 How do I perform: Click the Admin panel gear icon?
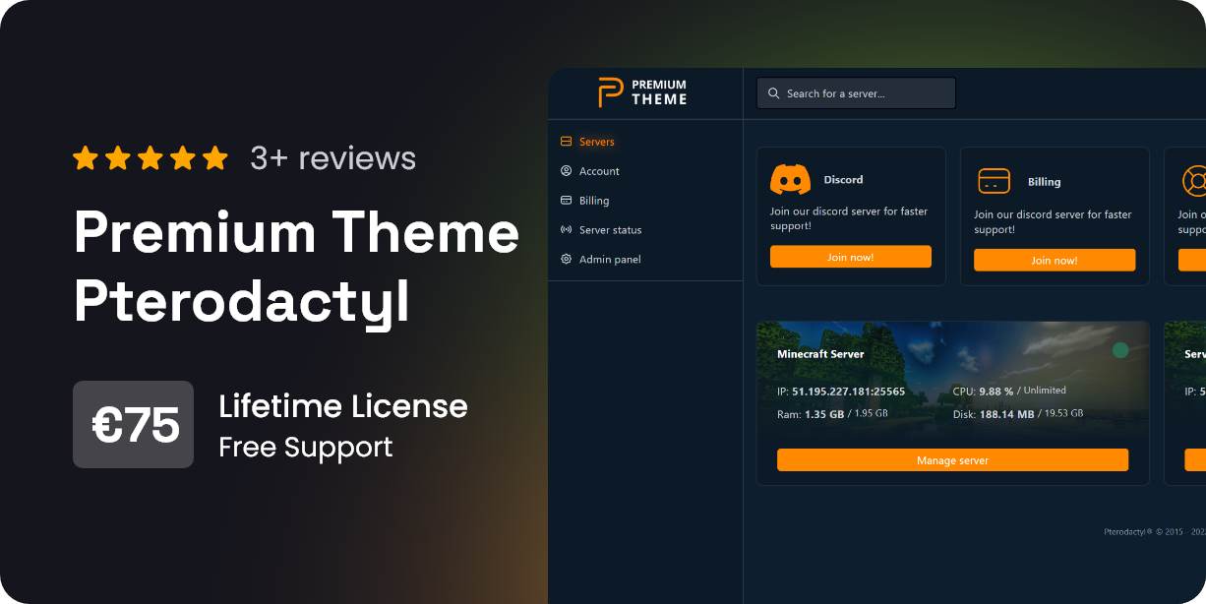(x=566, y=260)
